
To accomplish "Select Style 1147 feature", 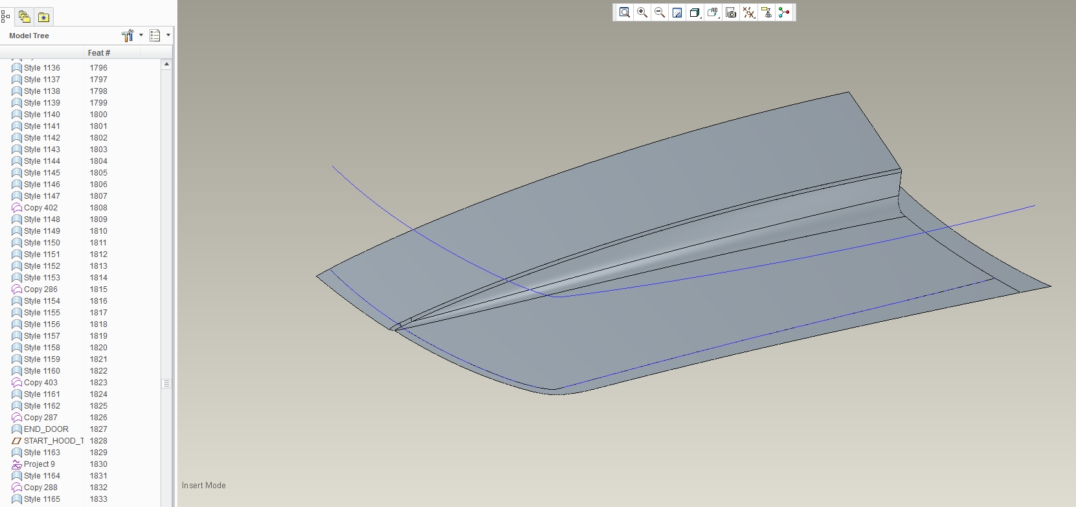I will pos(42,196).
